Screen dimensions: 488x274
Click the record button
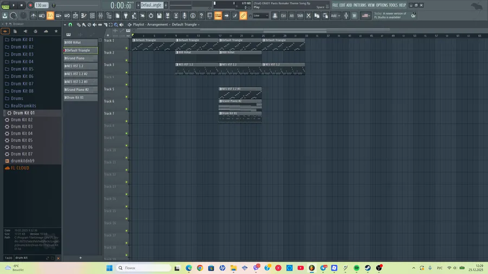click(30, 5)
